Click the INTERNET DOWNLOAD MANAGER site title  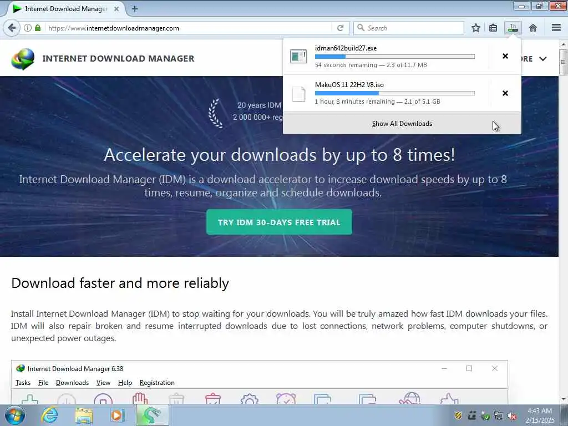119,58
